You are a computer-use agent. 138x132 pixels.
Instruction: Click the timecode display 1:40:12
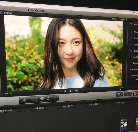pos(39,99)
